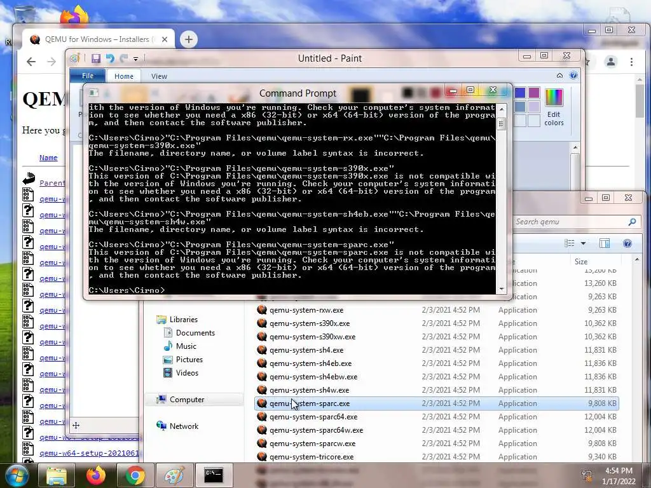Switch to the View tab in Paint
The height and width of the screenshot is (488, 651).
click(159, 76)
